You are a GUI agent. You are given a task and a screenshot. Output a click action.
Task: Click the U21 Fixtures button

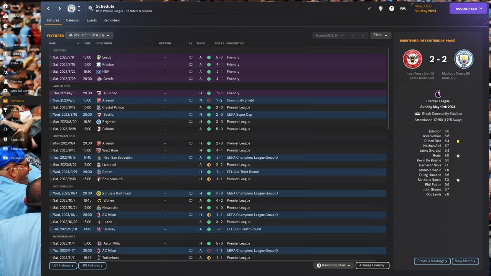click(63, 265)
